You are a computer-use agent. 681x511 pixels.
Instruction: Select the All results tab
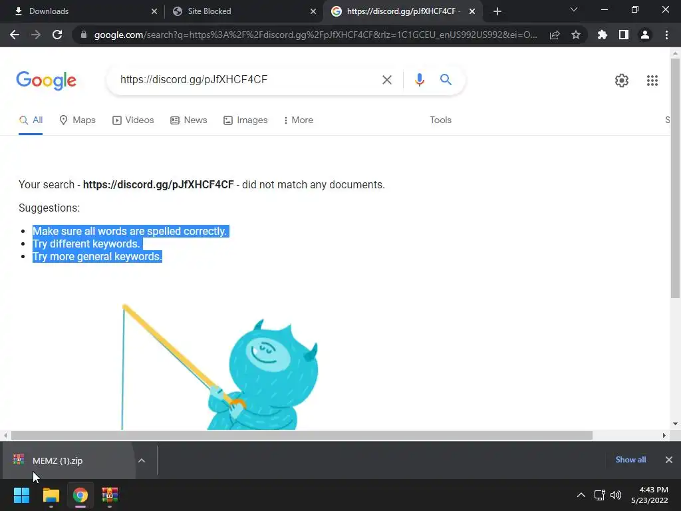click(x=31, y=120)
